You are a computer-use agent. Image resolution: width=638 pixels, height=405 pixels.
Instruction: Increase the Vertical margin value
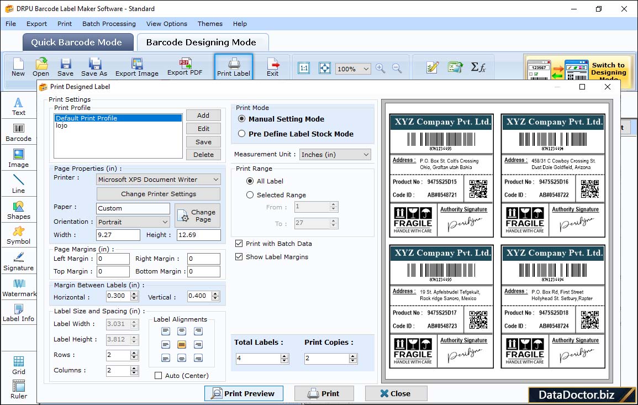pyautogui.click(x=215, y=293)
